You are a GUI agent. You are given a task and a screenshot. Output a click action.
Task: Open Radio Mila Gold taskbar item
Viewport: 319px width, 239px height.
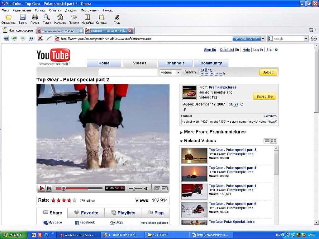click(123, 235)
